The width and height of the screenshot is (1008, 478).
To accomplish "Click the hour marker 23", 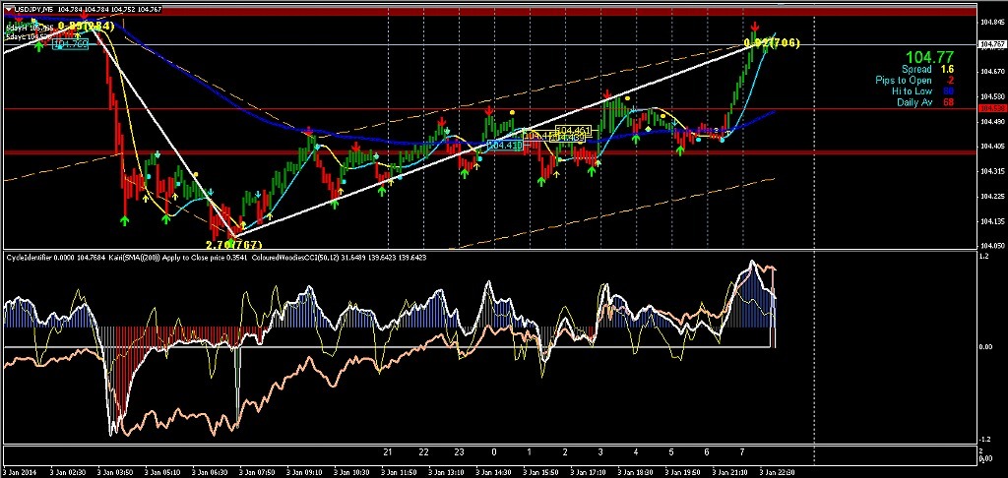I will pos(459,452).
